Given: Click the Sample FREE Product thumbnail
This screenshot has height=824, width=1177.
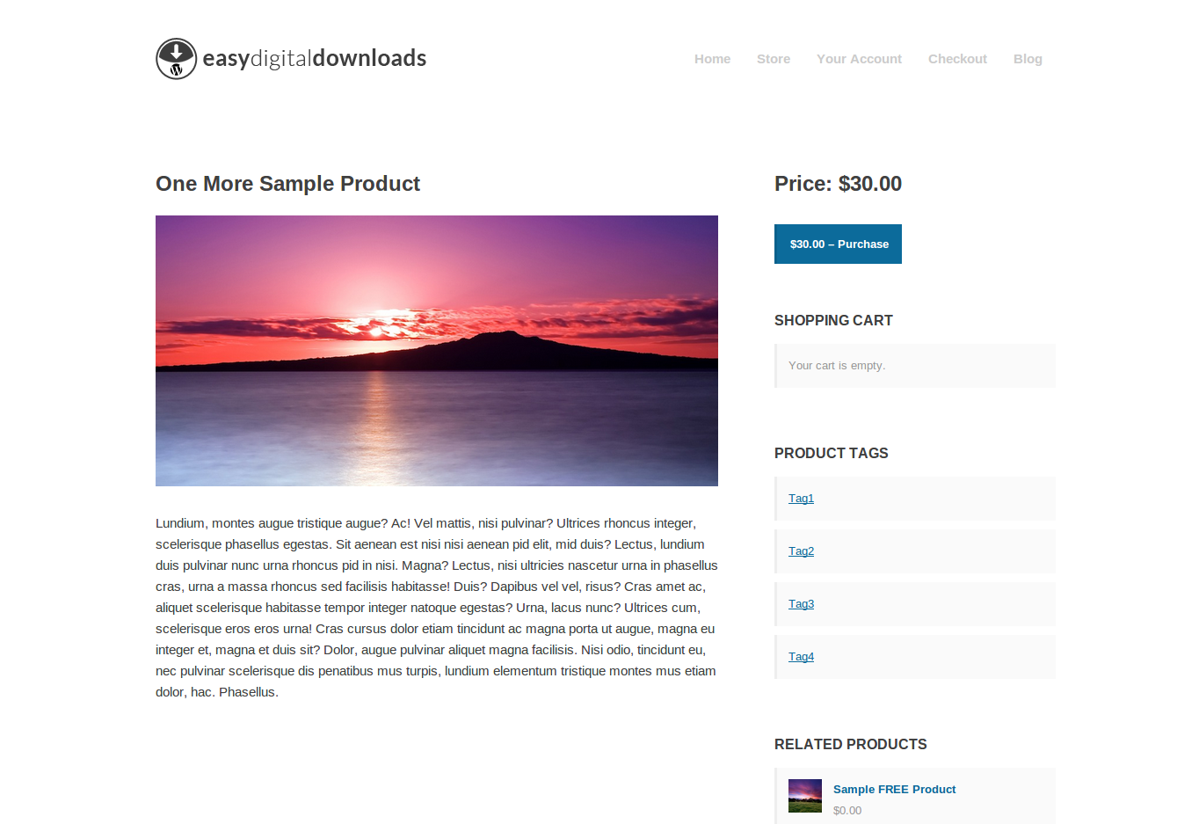Looking at the screenshot, I should (805, 796).
